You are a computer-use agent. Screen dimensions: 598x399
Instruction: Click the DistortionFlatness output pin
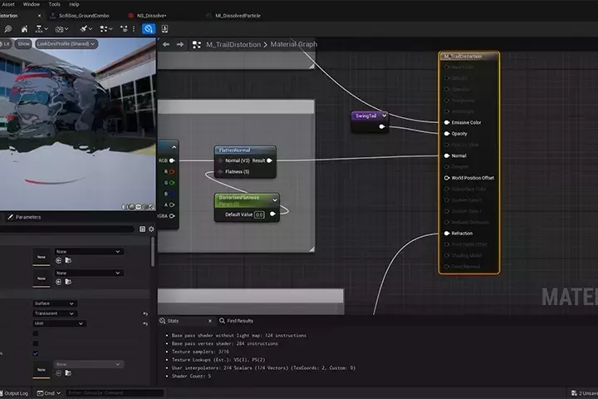[272, 214]
